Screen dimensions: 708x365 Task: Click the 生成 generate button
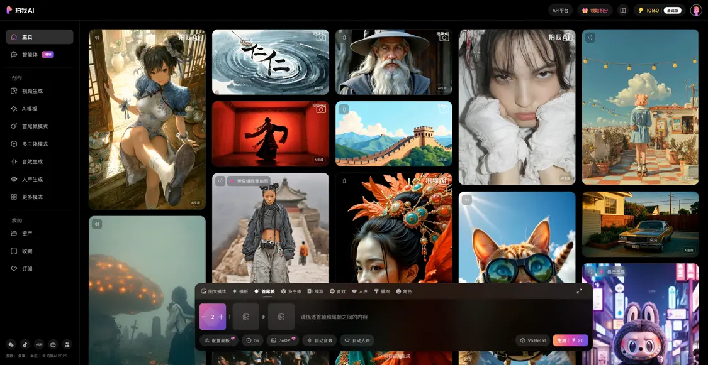570,340
